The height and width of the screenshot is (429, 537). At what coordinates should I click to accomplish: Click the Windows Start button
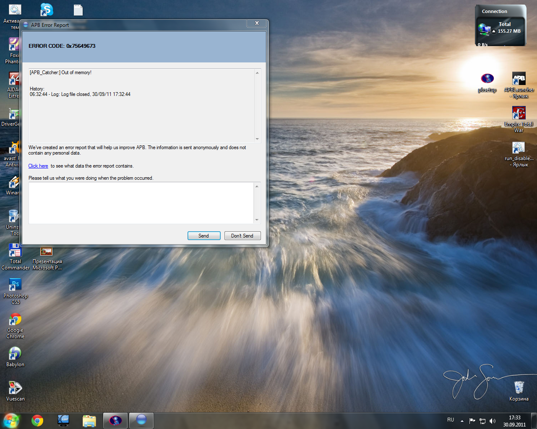pyautogui.click(x=11, y=420)
